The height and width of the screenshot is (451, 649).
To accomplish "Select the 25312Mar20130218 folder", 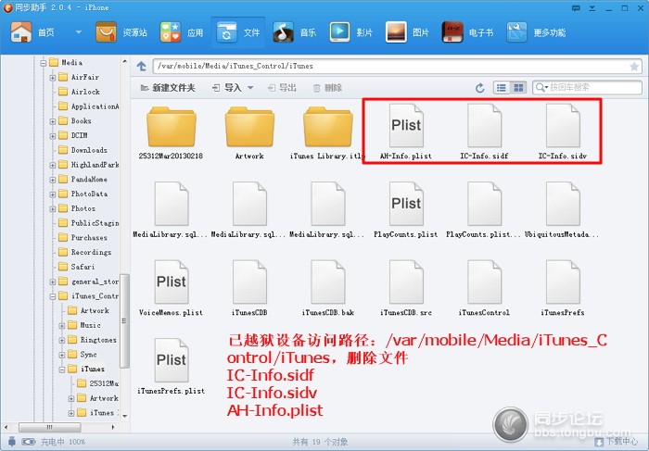I will coord(171,132).
